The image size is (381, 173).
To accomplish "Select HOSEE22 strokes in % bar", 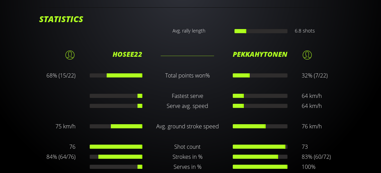I will click(116, 157).
